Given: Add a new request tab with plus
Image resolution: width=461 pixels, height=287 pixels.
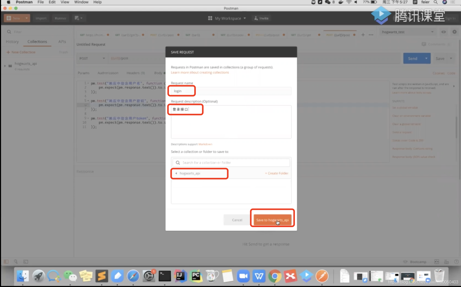Looking at the screenshot, I should pyautogui.click(x=363, y=35).
